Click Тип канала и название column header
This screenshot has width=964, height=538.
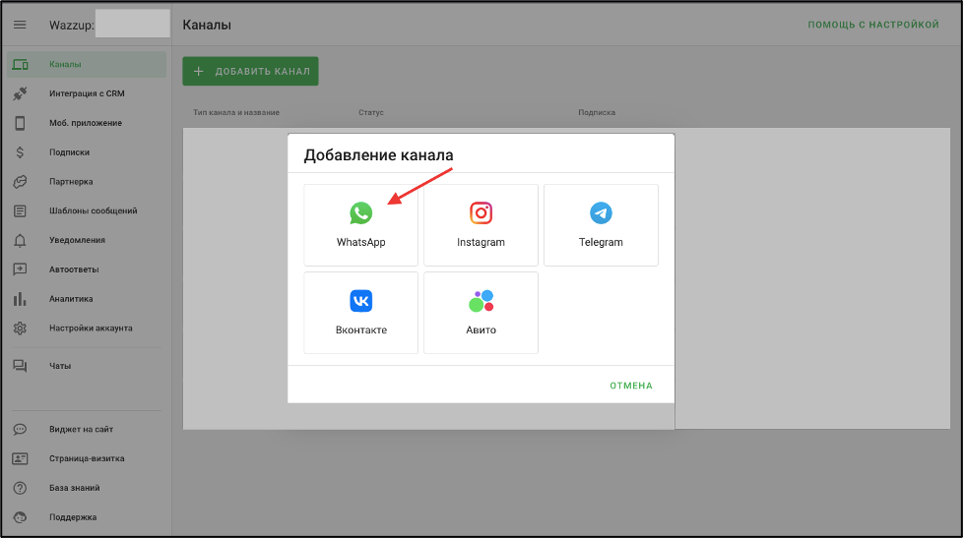click(x=236, y=112)
